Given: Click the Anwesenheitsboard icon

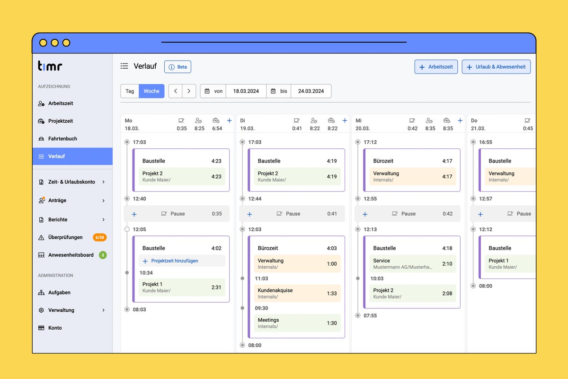Looking at the screenshot, I should [x=41, y=255].
